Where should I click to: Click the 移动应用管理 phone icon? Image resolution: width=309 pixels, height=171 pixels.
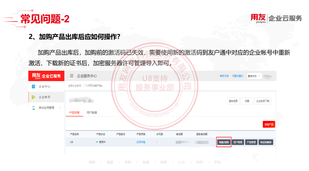click(x=34, y=108)
